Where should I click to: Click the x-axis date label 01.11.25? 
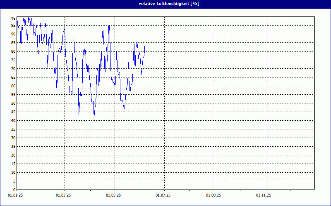click(x=264, y=195)
